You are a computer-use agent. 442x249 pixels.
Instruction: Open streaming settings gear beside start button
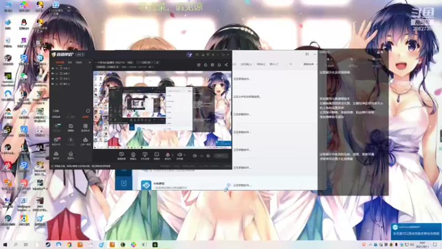click(208, 155)
